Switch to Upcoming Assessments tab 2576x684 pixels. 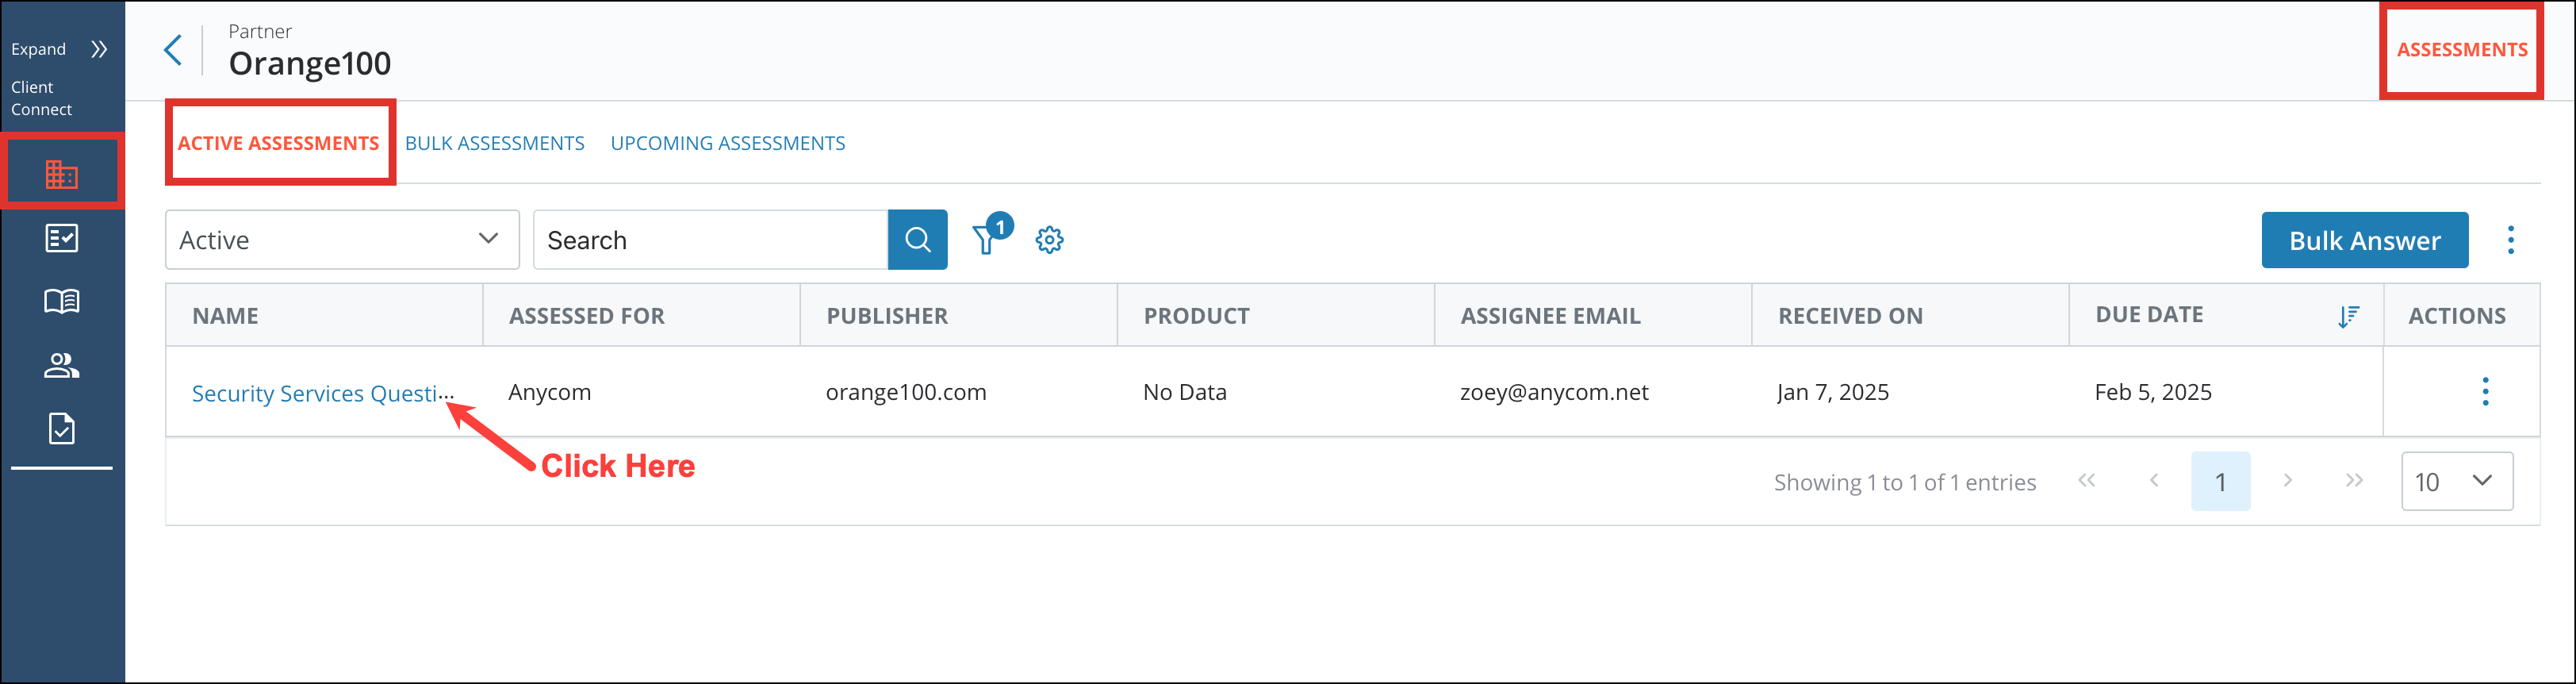[728, 143]
